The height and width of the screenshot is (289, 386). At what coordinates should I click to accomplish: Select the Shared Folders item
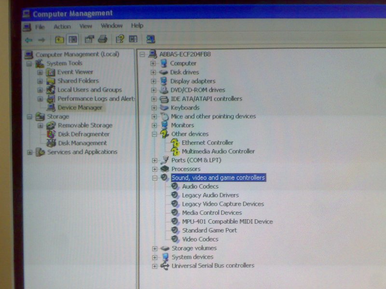click(x=78, y=81)
